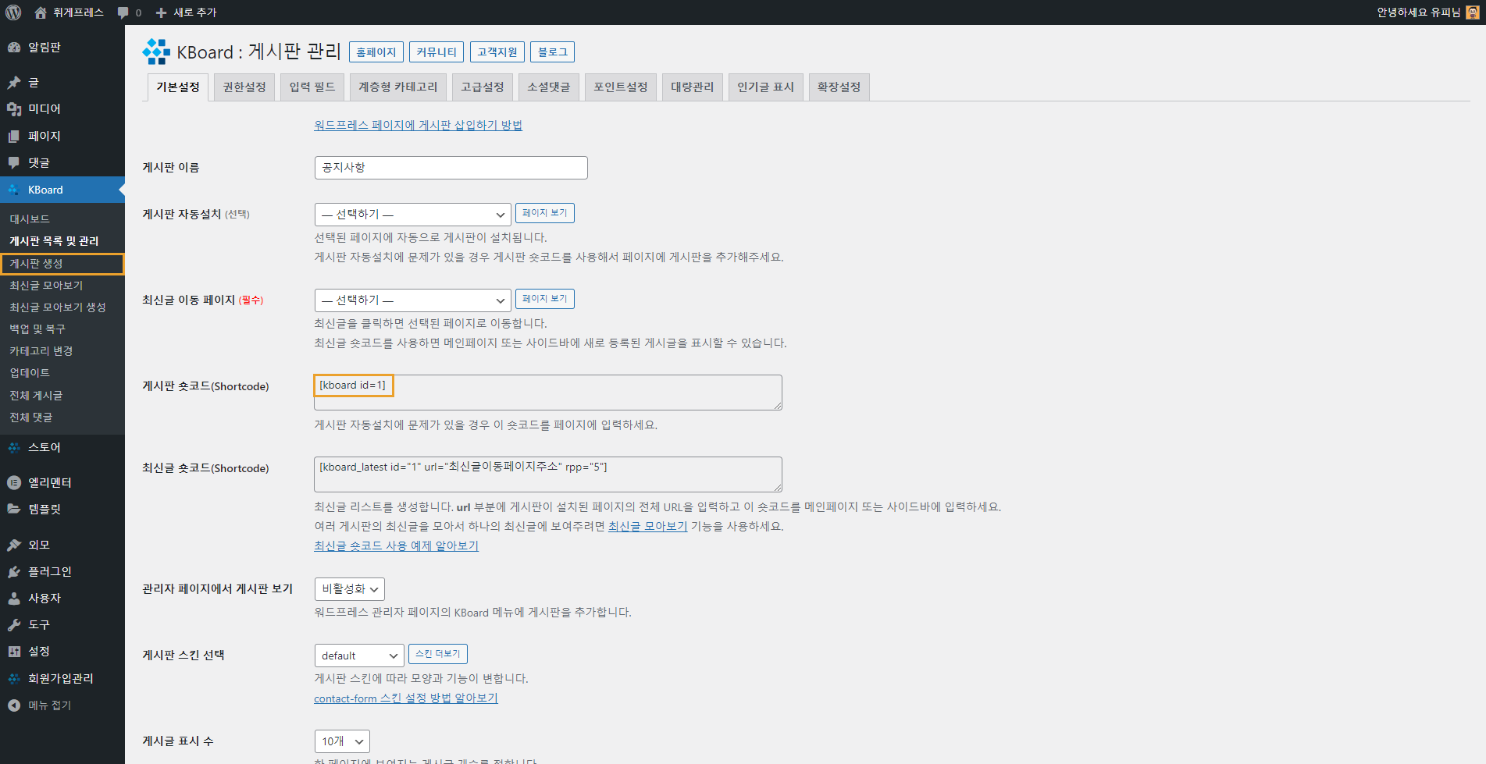Open 최신글 모아보기 생성 submenu item

[x=58, y=307]
